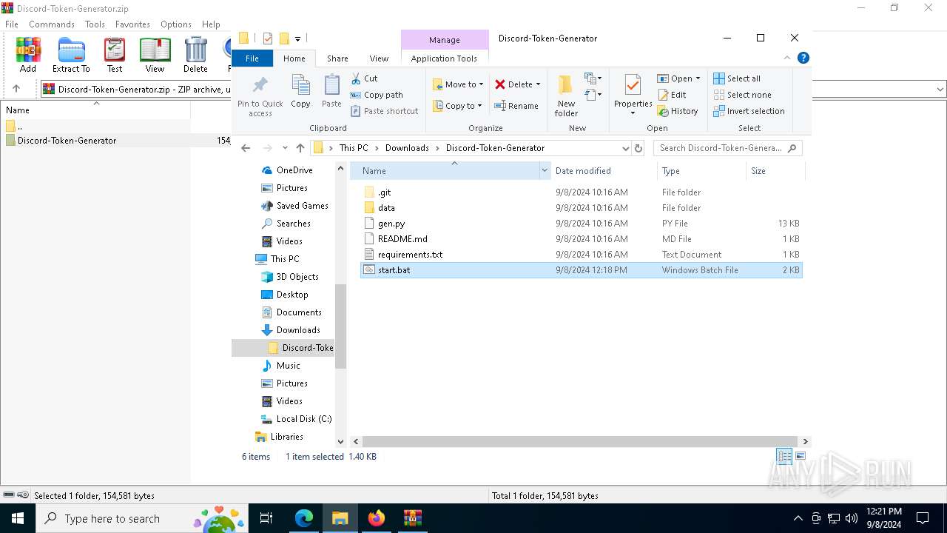Click WinRAR Extract To icon

[71, 56]
